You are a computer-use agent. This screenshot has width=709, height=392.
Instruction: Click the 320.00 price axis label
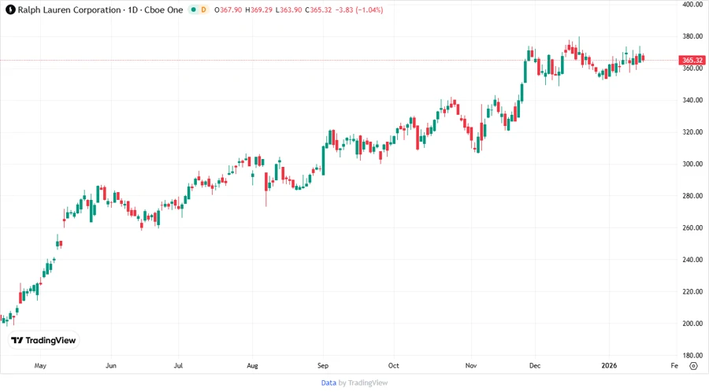(692, 132)
